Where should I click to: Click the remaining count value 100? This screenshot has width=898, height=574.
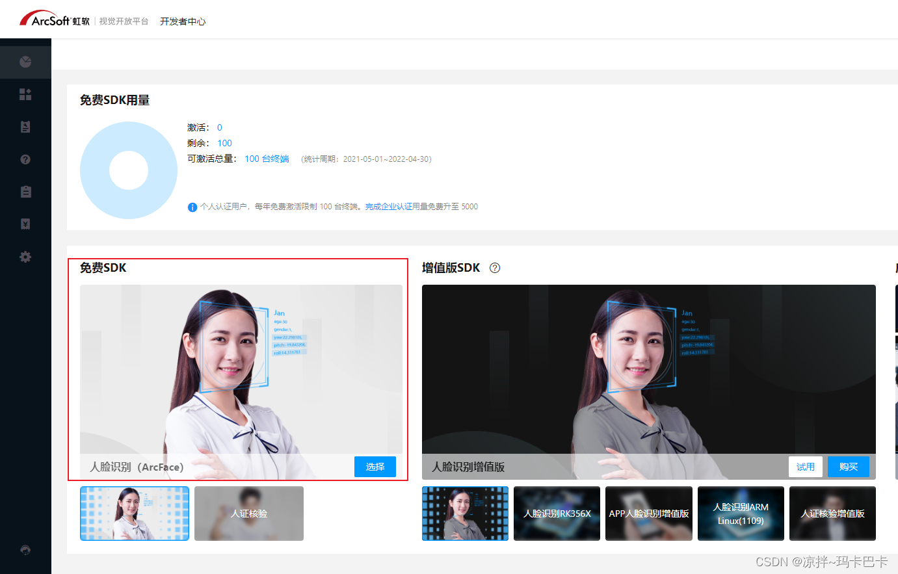224,143
